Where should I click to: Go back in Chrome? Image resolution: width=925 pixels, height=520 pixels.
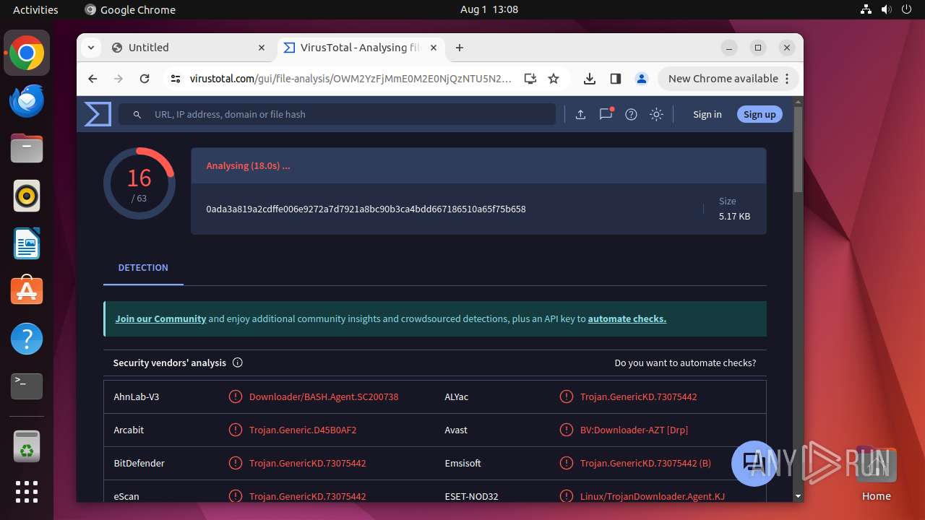click(92, 79)
